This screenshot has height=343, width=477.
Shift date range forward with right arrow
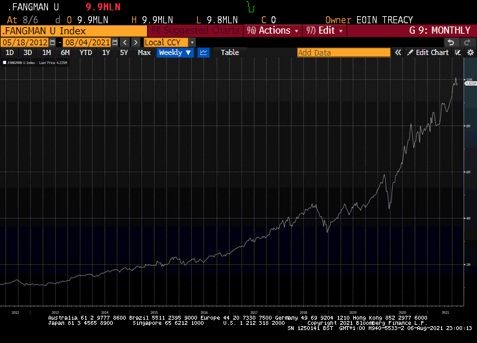tap(136, 42)
